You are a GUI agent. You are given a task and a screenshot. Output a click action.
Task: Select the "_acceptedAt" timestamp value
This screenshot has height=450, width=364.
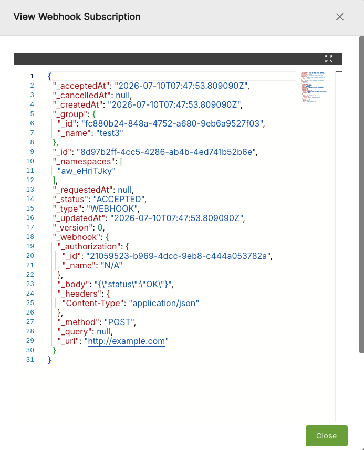point(181,86)
